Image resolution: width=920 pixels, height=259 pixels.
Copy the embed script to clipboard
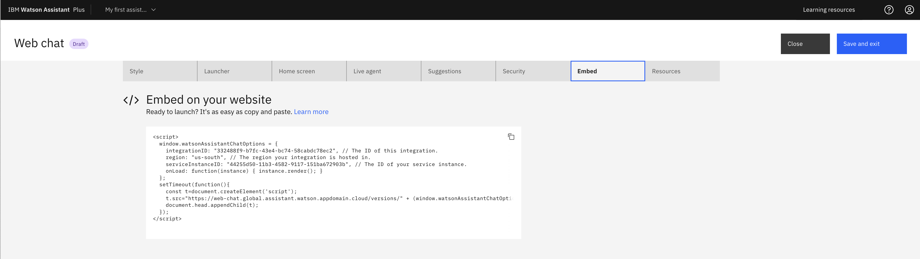[511, 137]
